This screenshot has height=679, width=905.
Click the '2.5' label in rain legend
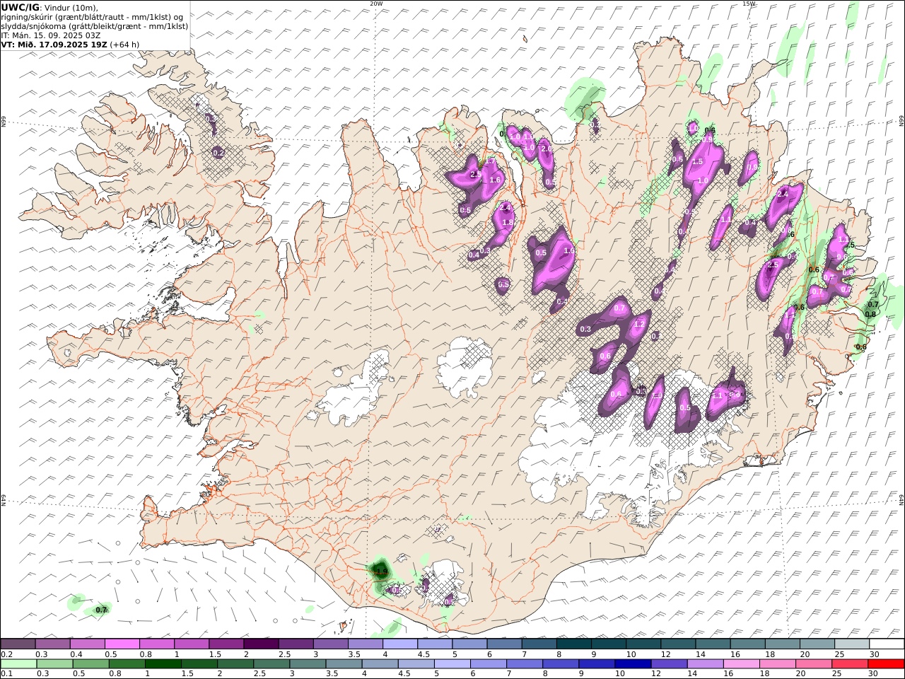[x=259, y=674]
